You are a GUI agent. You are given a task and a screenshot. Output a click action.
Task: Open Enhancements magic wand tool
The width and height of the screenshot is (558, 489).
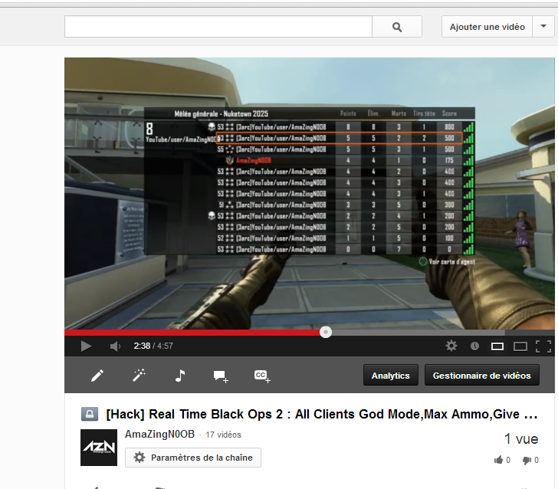(x=139, y=376)
